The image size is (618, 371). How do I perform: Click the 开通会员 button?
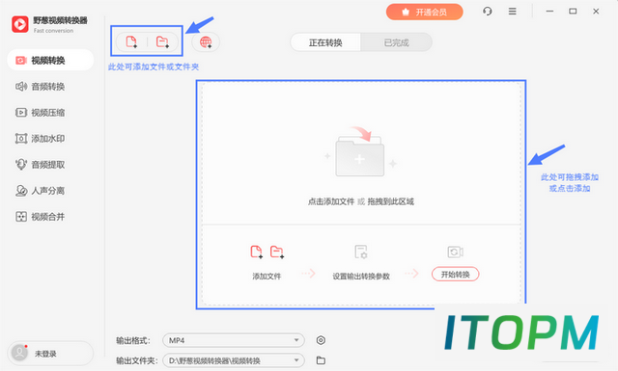point(425,13)
